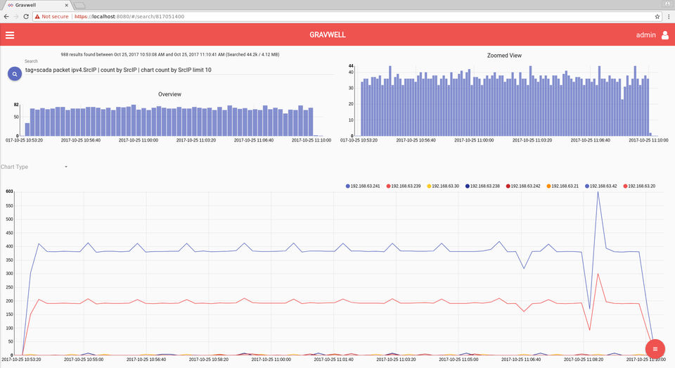
Task: Open the hamburger navigation menu
Action: (x=9, y=35)
